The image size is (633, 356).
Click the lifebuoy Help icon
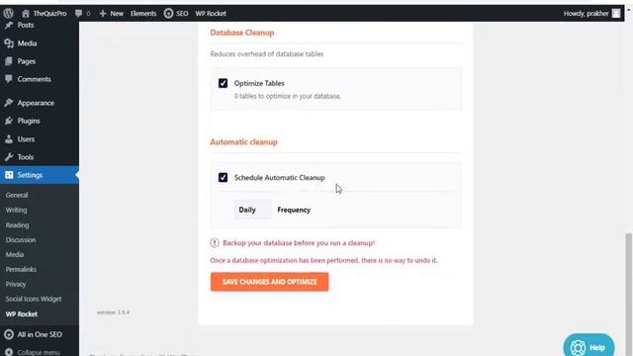pos(578,347)
